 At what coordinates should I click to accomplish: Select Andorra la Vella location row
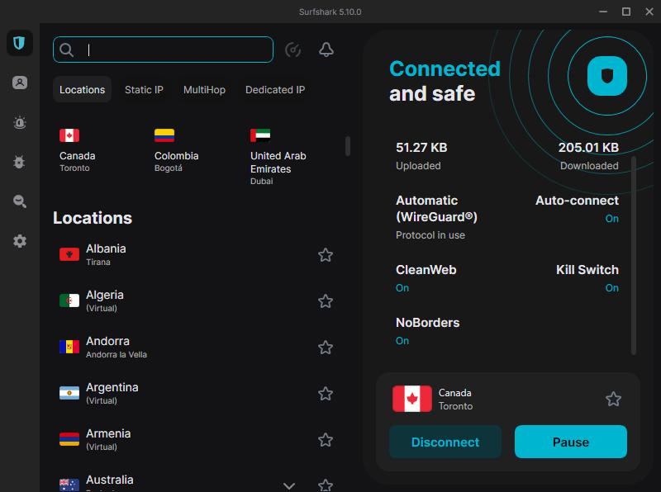[196, 348]
